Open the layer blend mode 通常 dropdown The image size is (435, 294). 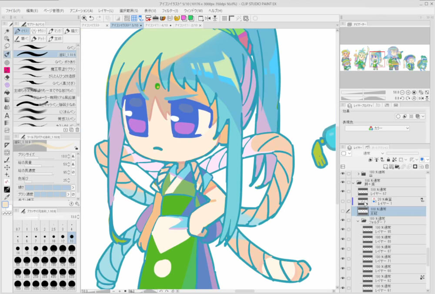pyautogui.click(x=373, y=154)
